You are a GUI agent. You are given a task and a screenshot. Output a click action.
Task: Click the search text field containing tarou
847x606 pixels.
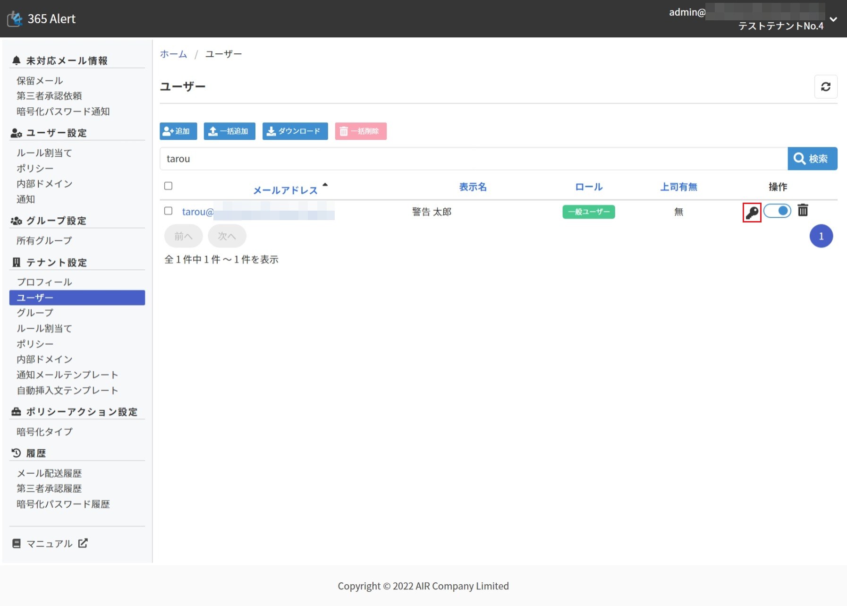point(473,159)
